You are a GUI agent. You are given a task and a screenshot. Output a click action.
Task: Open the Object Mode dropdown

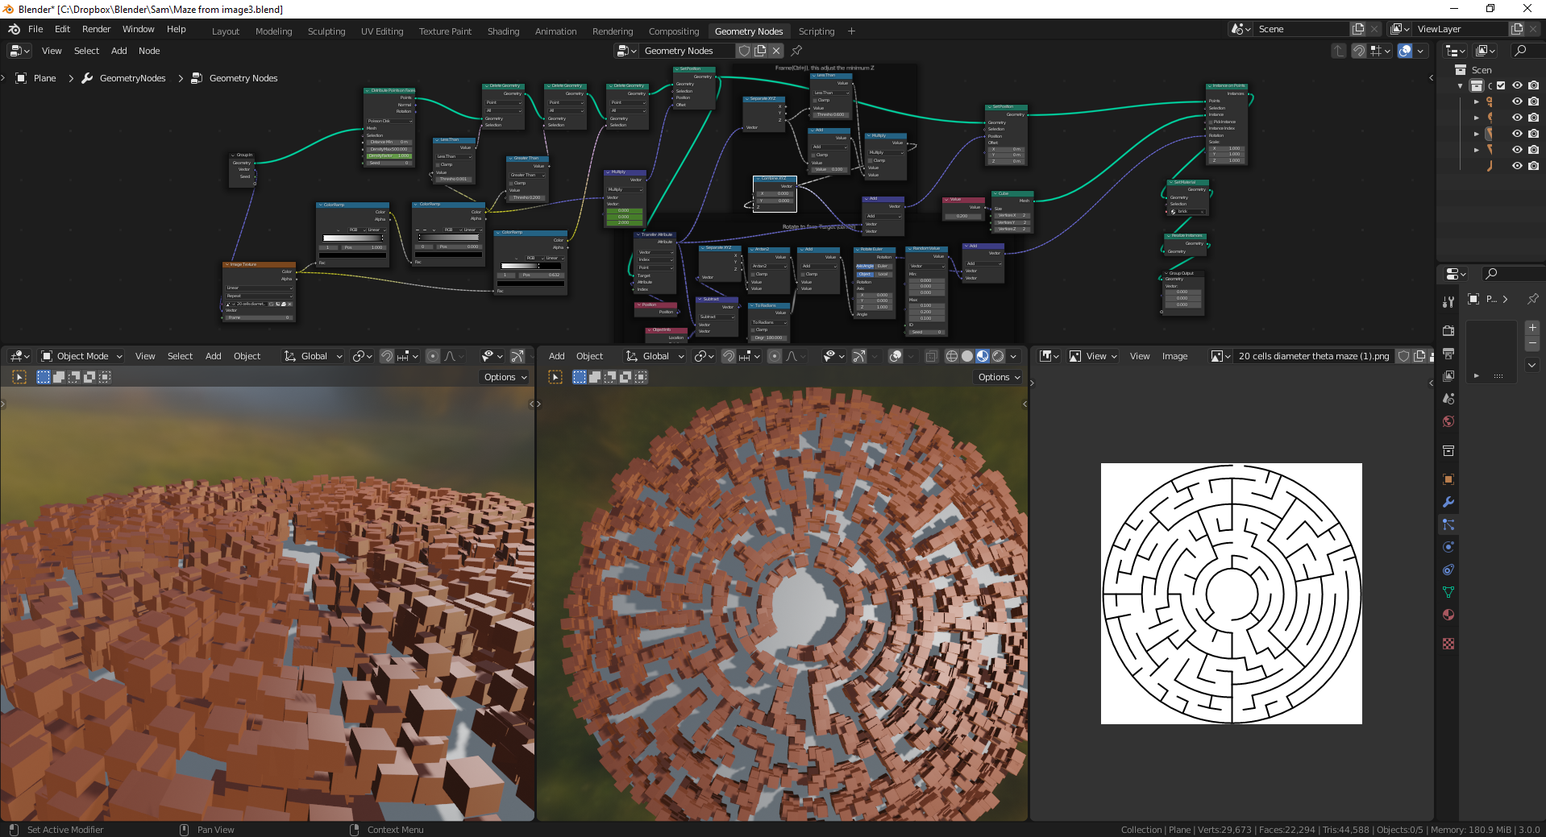pos(81,356)
